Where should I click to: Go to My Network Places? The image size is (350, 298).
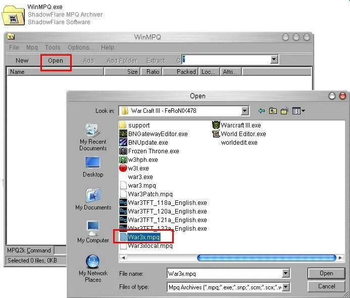pos(93,269)
